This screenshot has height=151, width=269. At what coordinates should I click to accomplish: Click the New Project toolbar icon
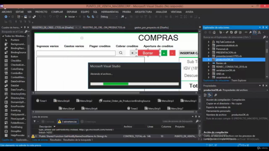[x=18, y=17]
